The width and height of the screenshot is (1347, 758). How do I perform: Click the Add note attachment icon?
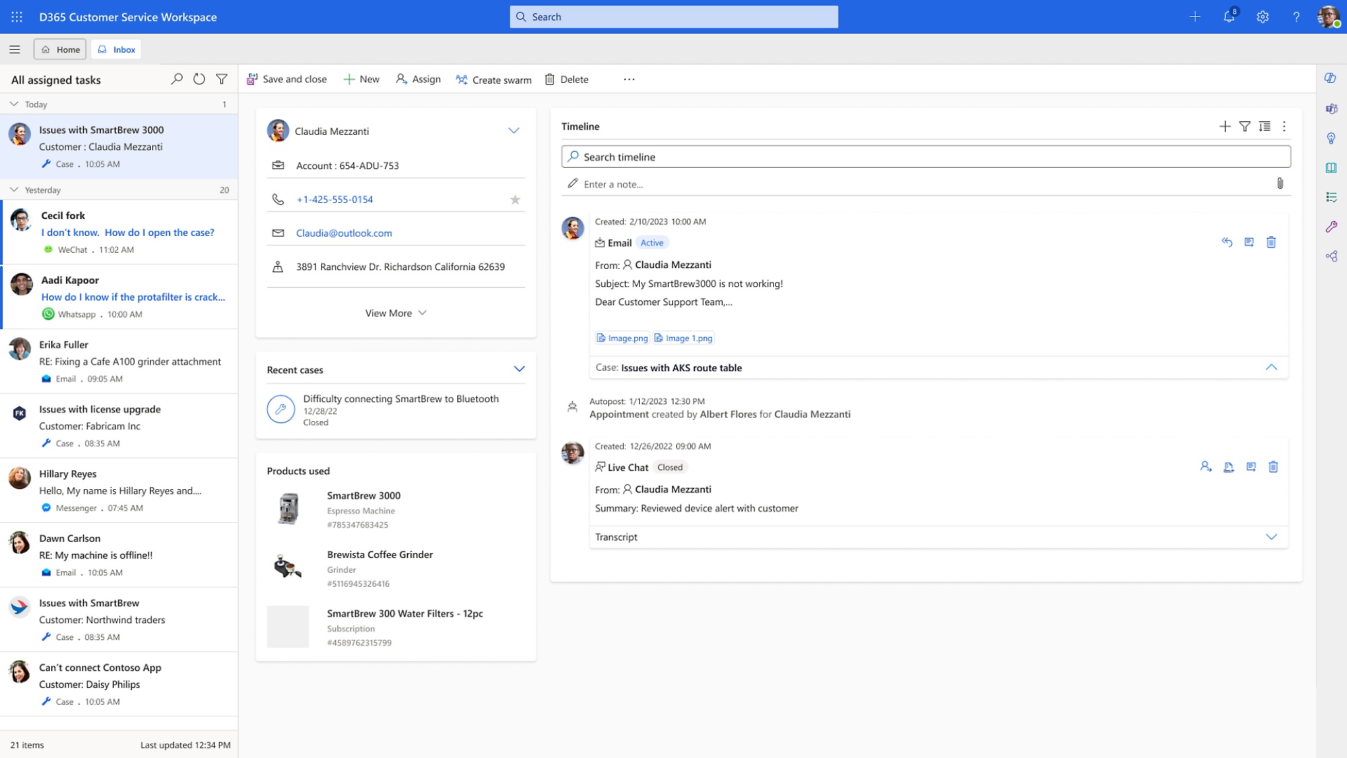click(x=1280, y=183)
